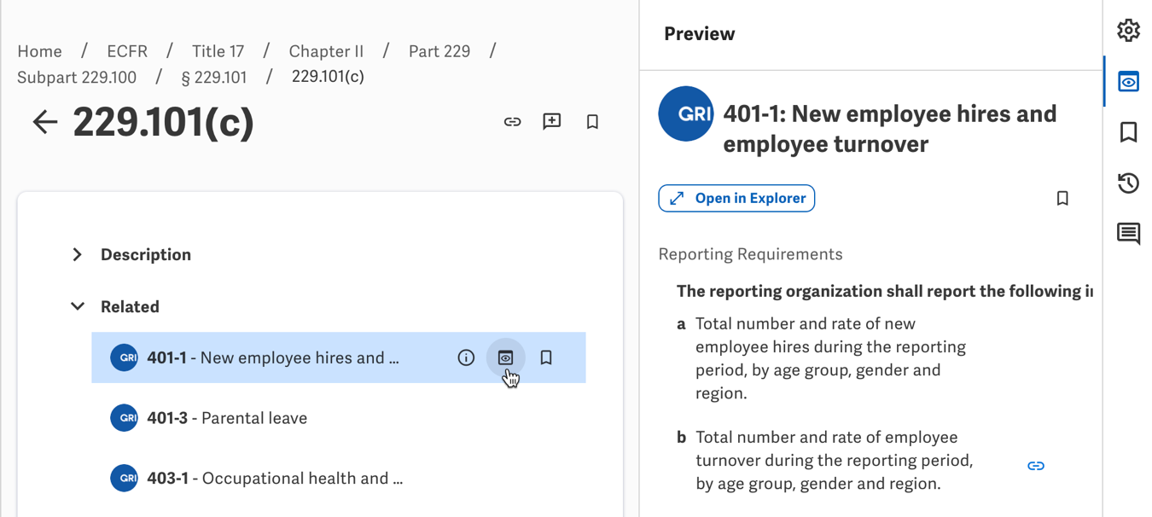Open Chapter II breadcrumb
The image size is (1152, 517).
(326, 51)
